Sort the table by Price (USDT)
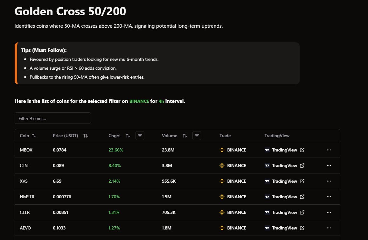 [85, 136]
